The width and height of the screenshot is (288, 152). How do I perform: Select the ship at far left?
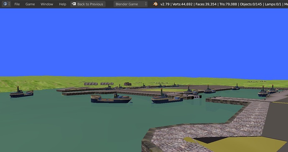pyautogui.click(x=21, y=92)
